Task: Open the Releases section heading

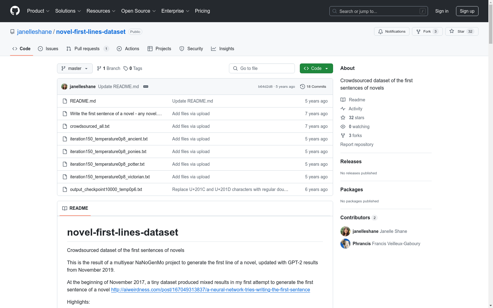Action: click(351, 161)
